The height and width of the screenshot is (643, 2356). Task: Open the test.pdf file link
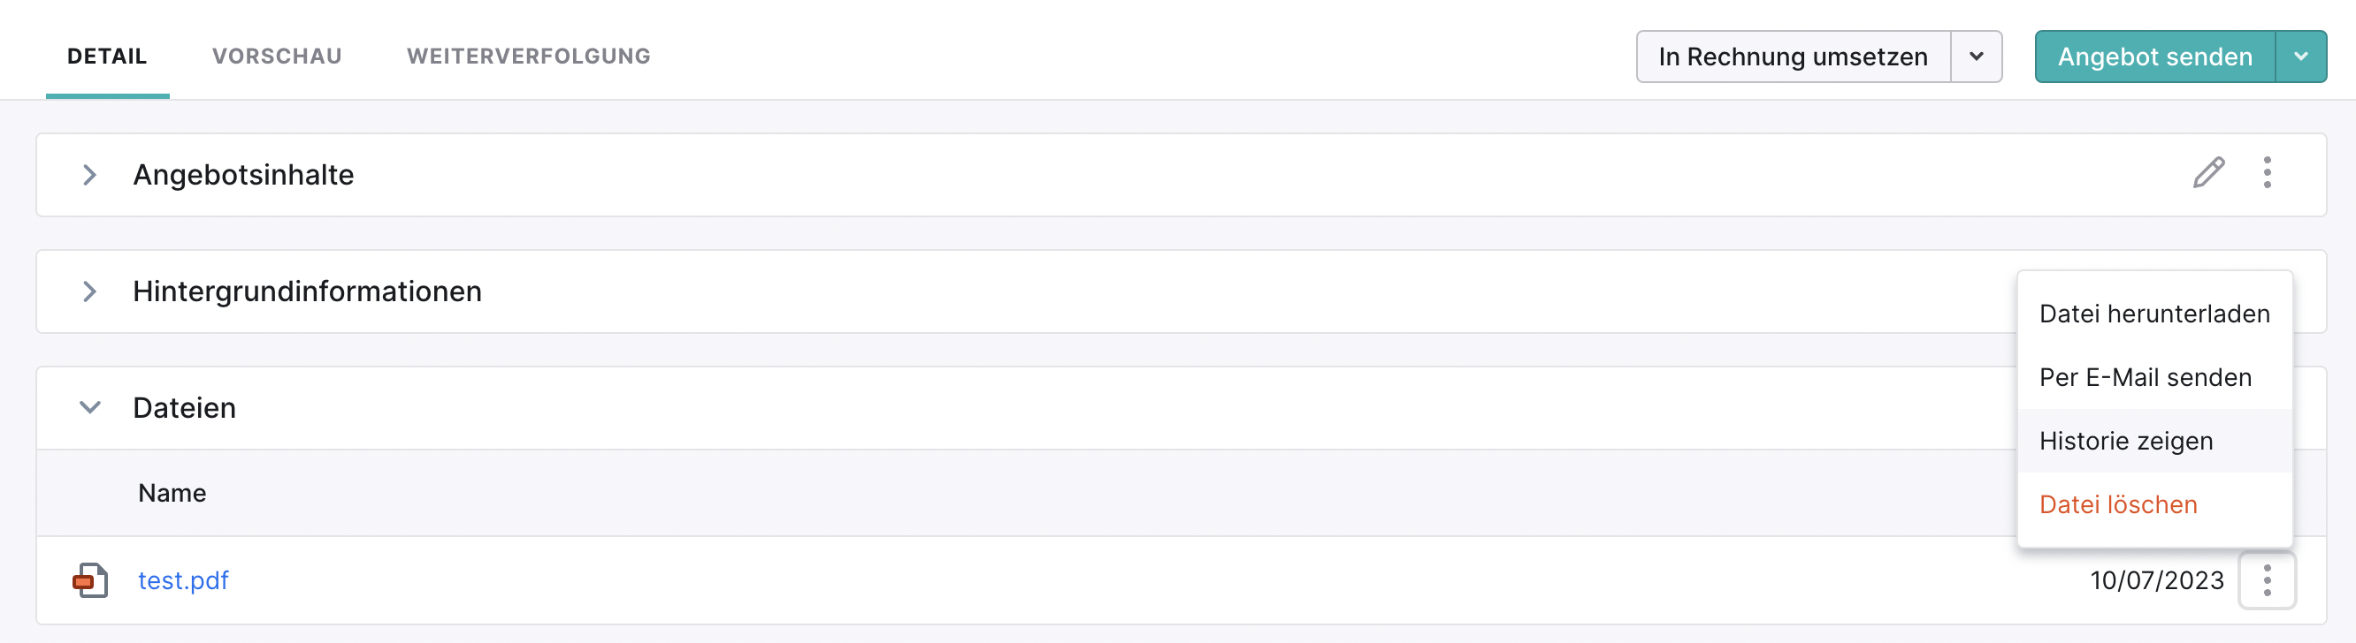[183, 580]
